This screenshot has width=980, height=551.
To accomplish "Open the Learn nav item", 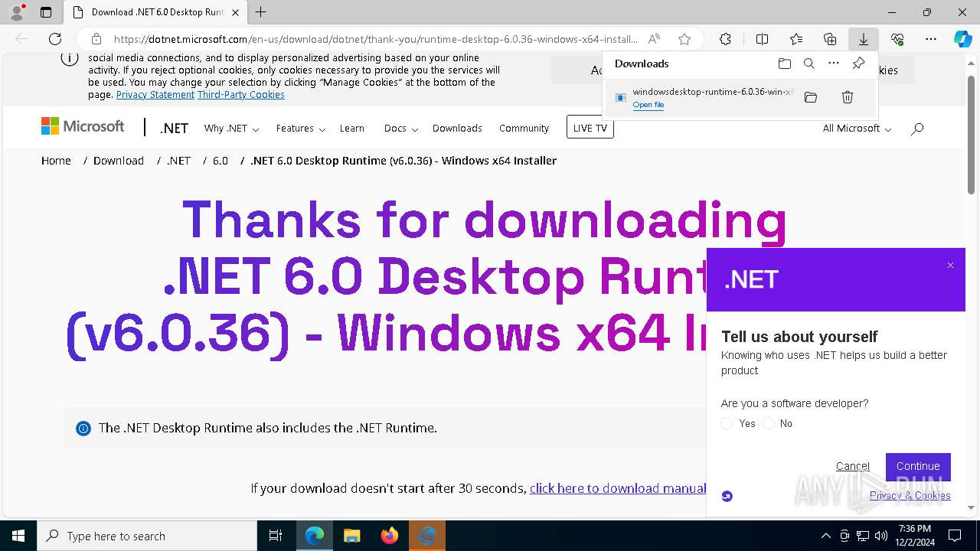I will point(352,129).
